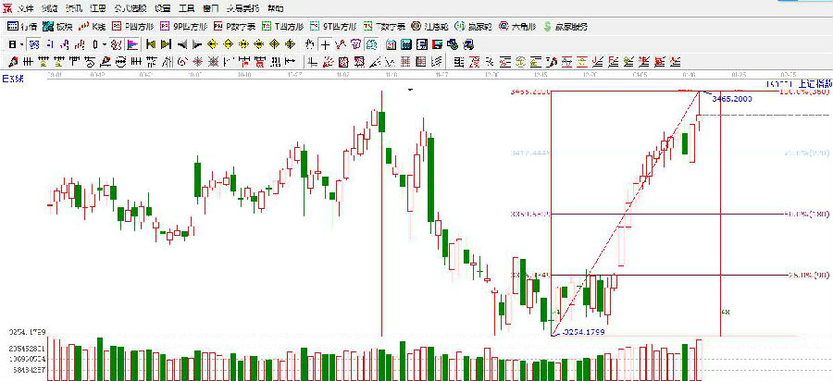Open the 板块 sector panel
This screenshot has width=833, height=381.
pyautogui.click(x=56, y=26)
